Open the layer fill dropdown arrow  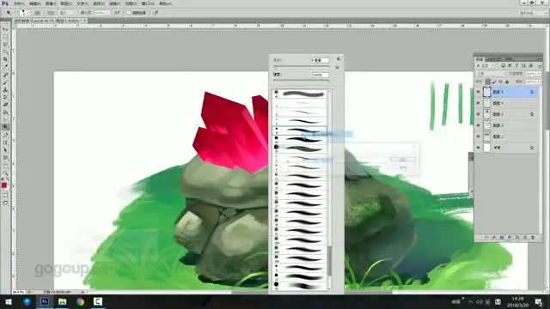coord(539,82)
